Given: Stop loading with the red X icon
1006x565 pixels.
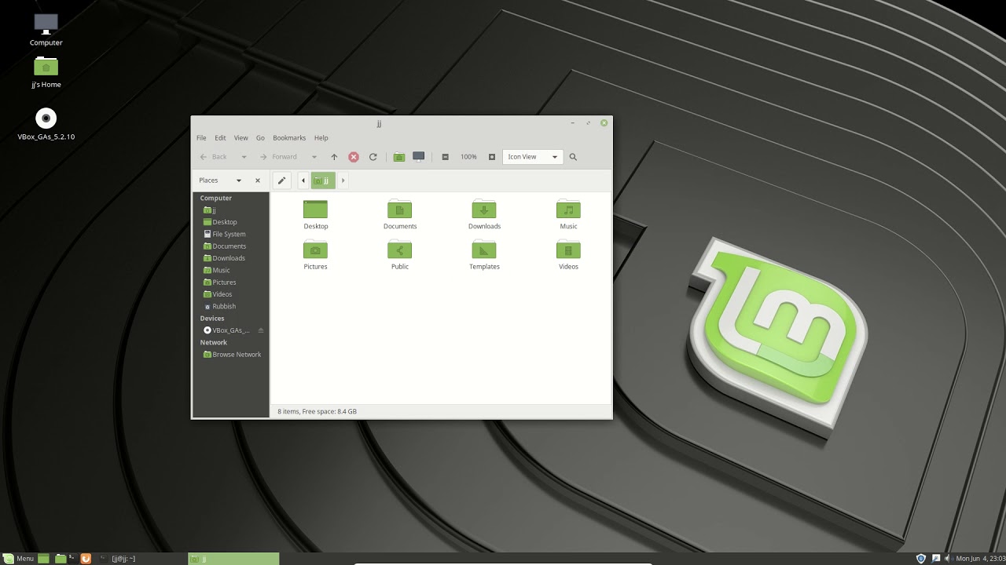Looking at the screenshot, I should pos(354,157).
